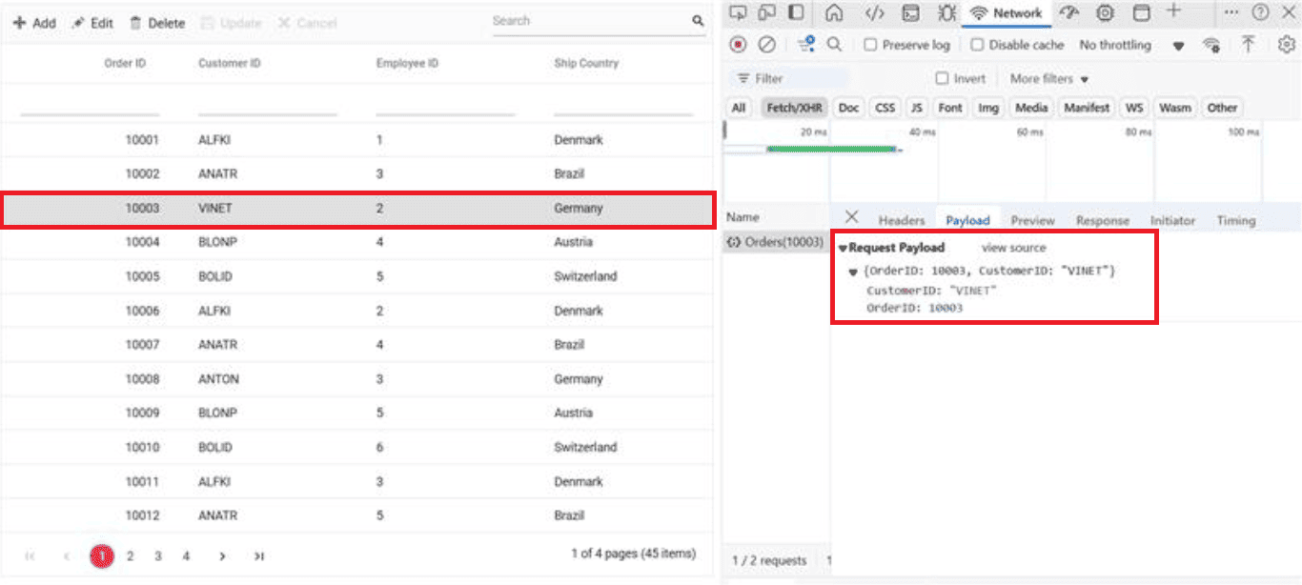Tick the Invert filter checkbox
This screenshot has width=1302, height=585.
tap(942, 78)
